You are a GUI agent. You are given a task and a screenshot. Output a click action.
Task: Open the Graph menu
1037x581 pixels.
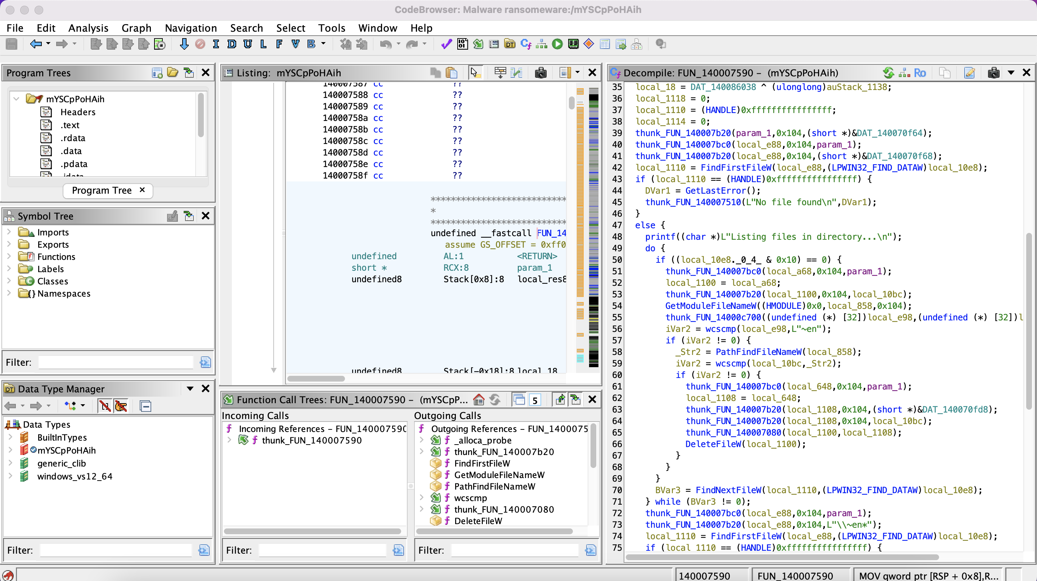pyautogui.click(x=136, y=28)
